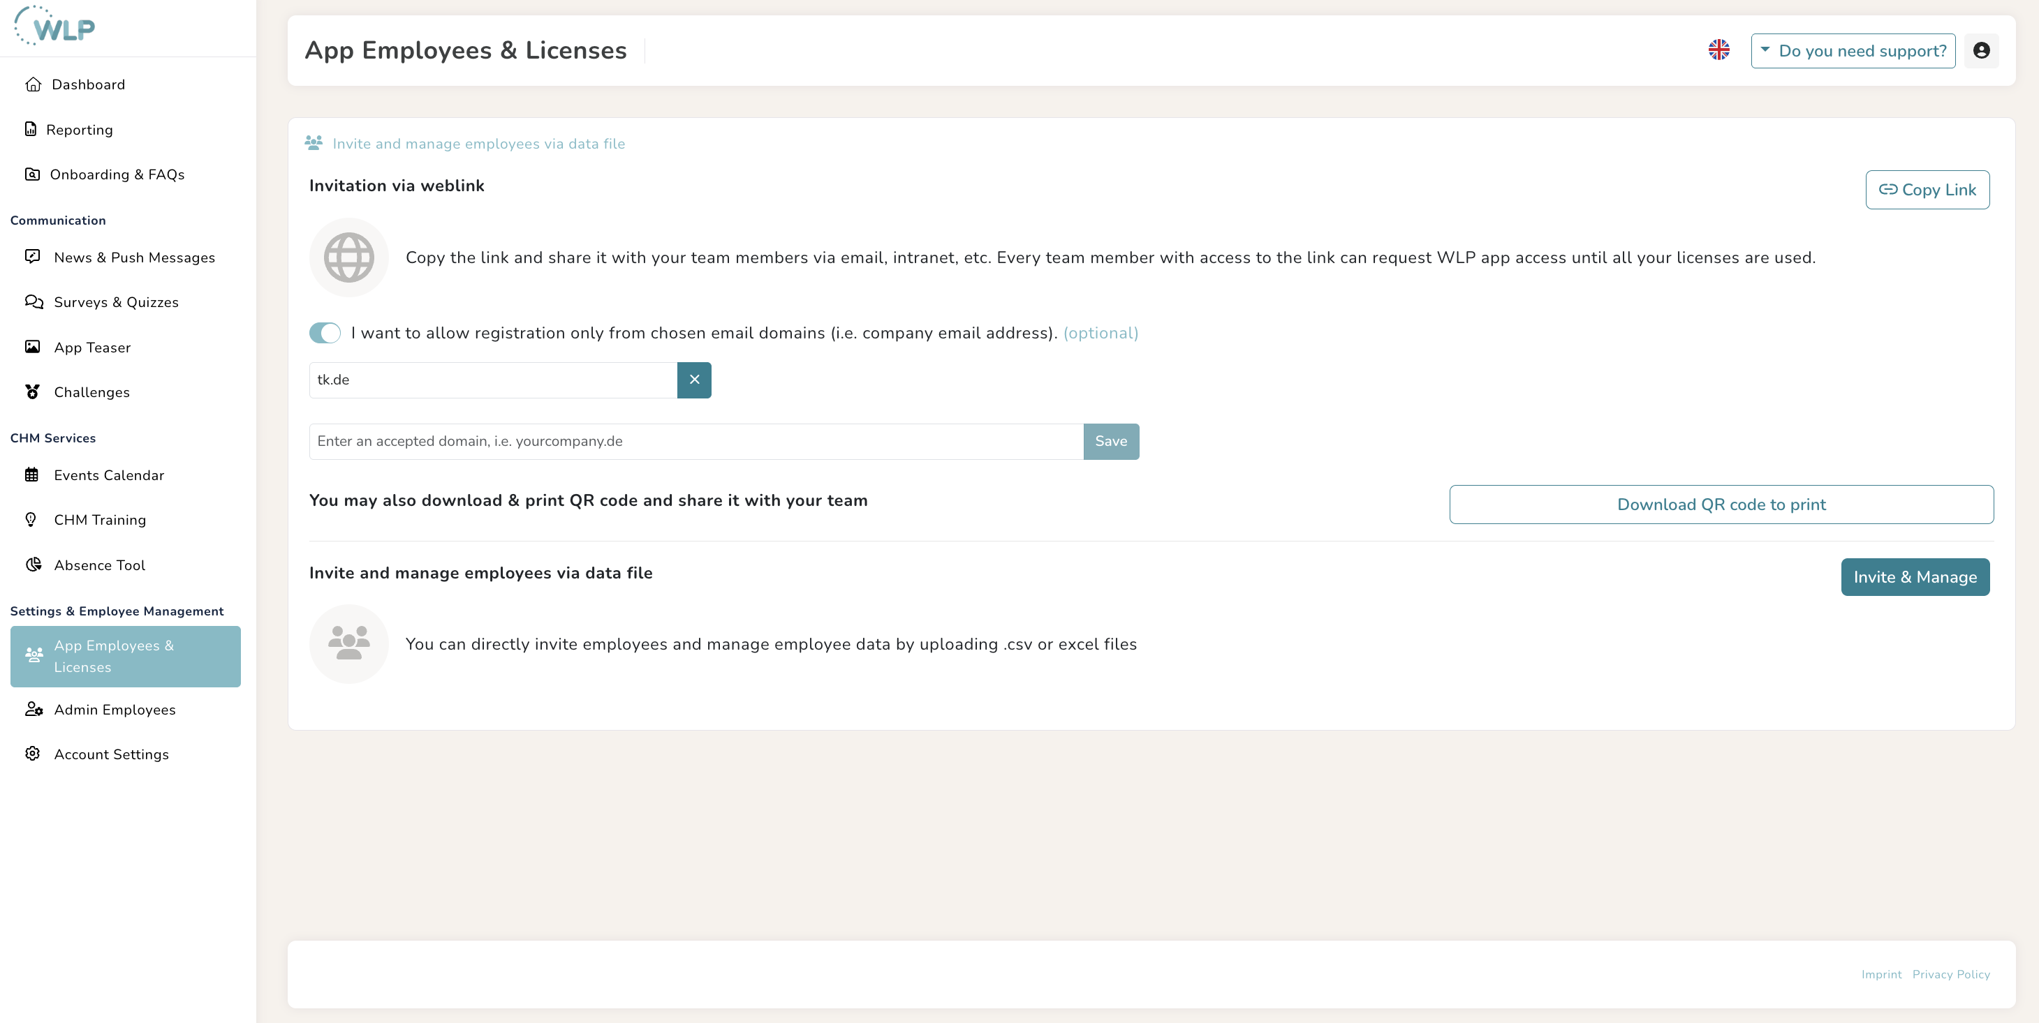2039x1023 pixels.
Task: Focus the accepted domain input field
Action: (695, 442)
